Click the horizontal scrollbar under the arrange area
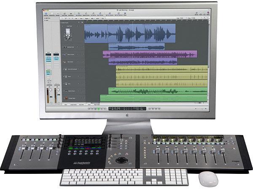253x189 pixels. coord(95,103)
